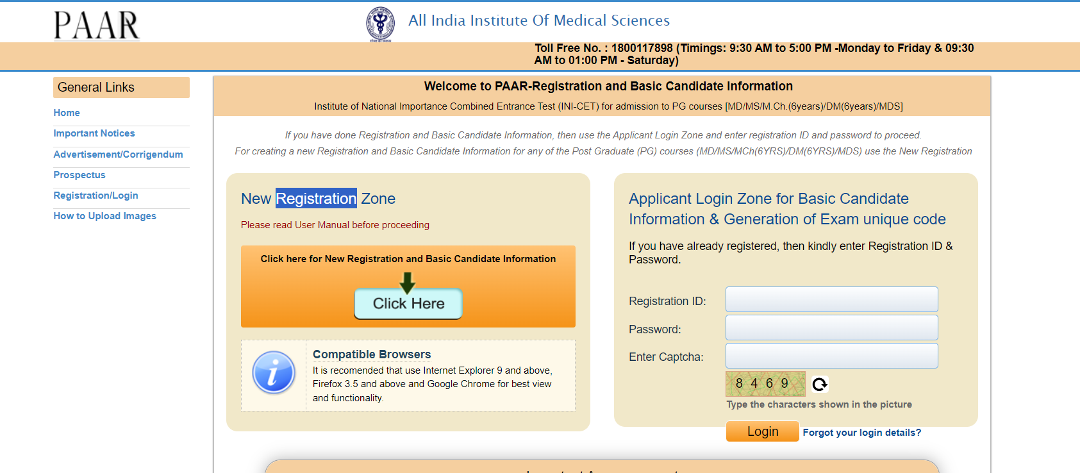Click the Registration ID label
The height and width of the screenshot is (473, 1080).
pos(667,301)
